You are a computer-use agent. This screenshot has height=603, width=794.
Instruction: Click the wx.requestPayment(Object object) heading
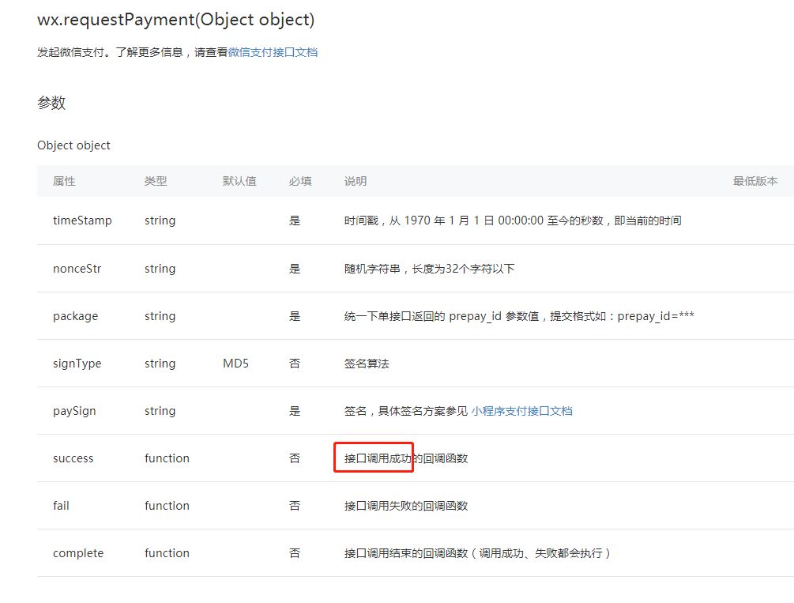pyautogui.click(x=175, y=20)
